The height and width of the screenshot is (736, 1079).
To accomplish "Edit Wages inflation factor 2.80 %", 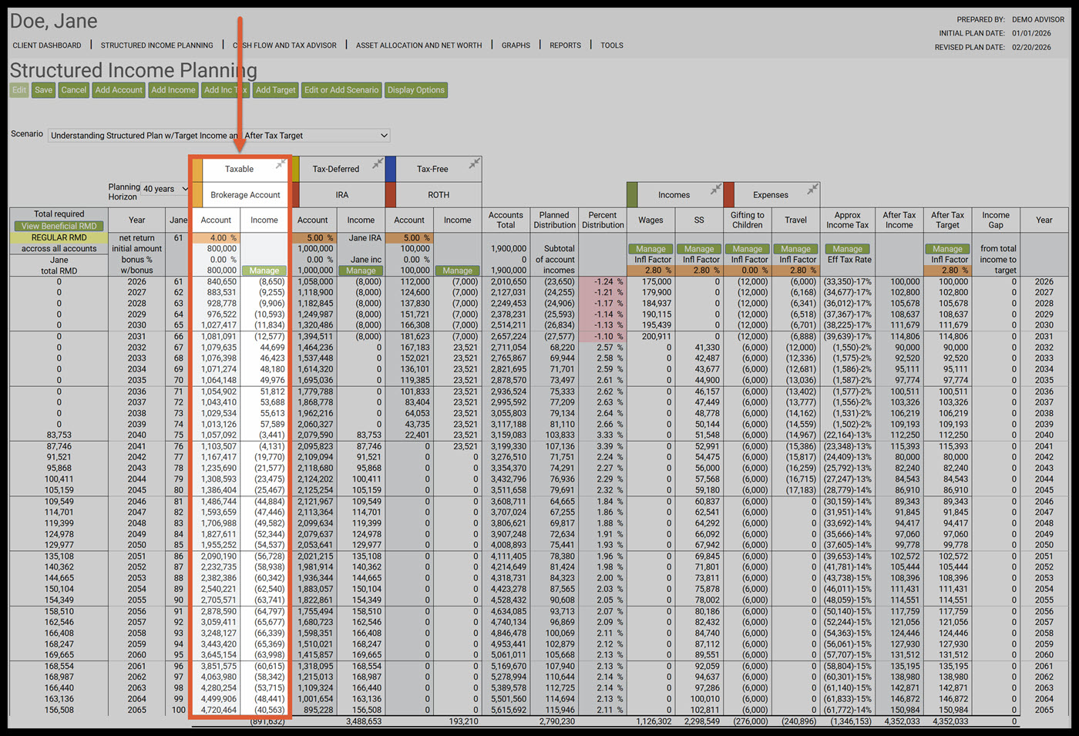I will click(650, 271).
